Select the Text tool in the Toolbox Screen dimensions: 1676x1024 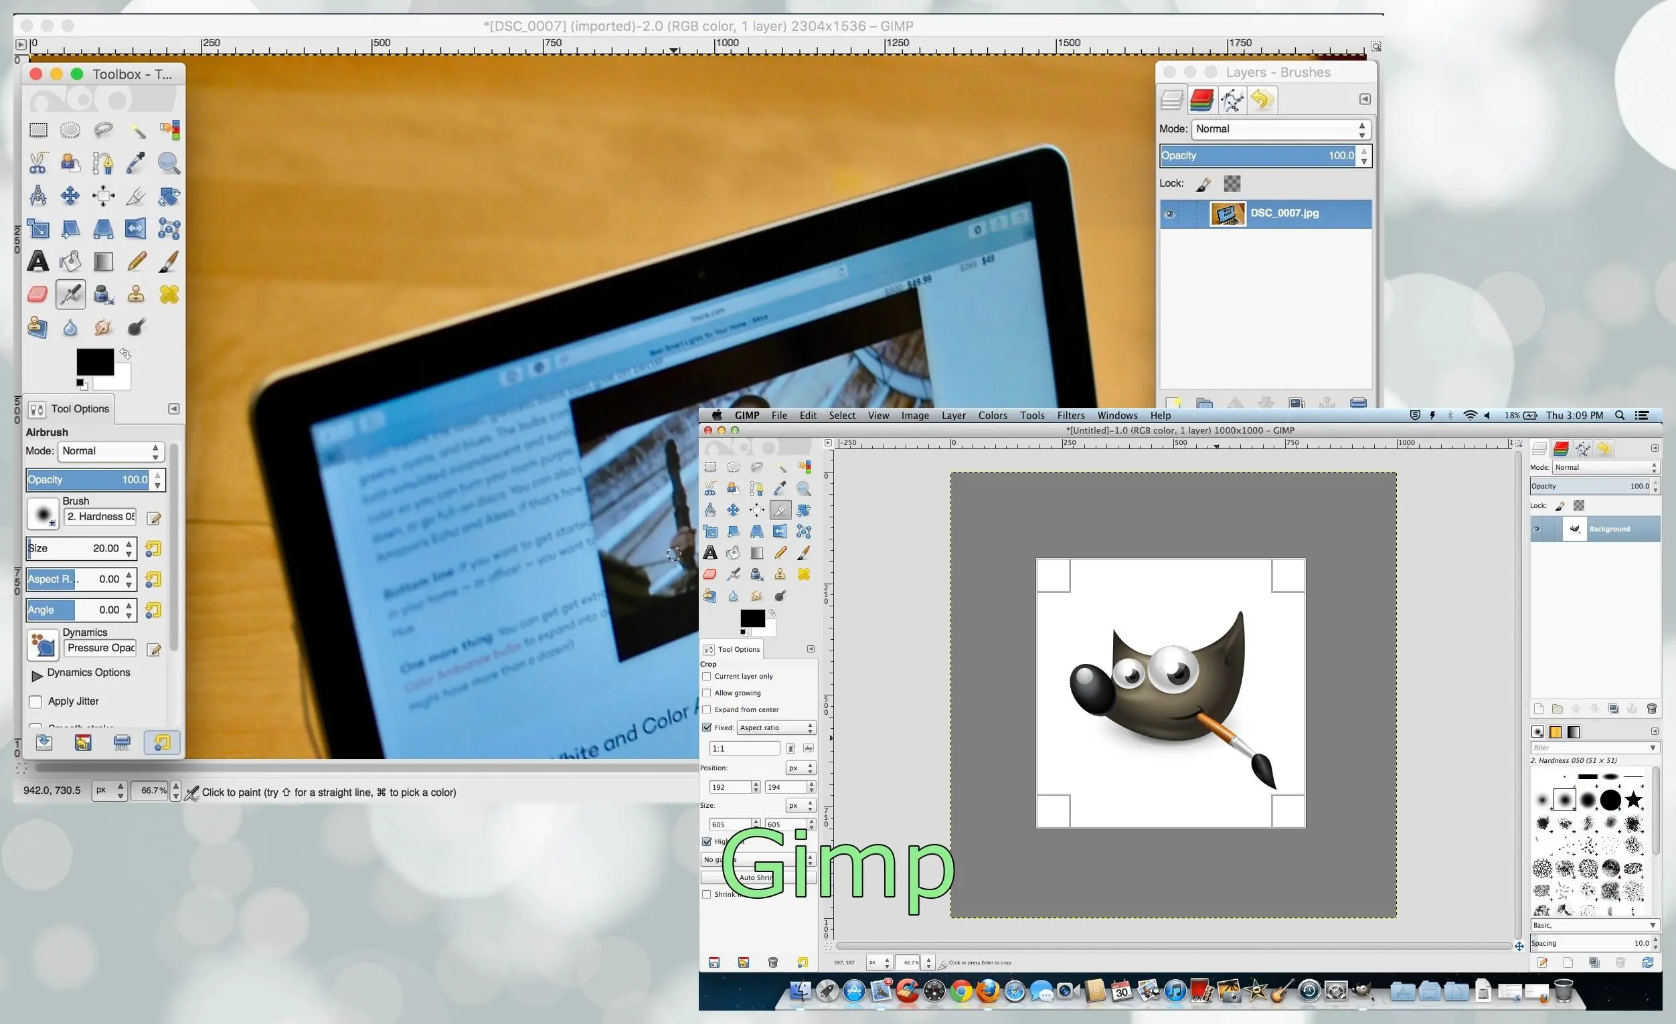coord(38,261)
